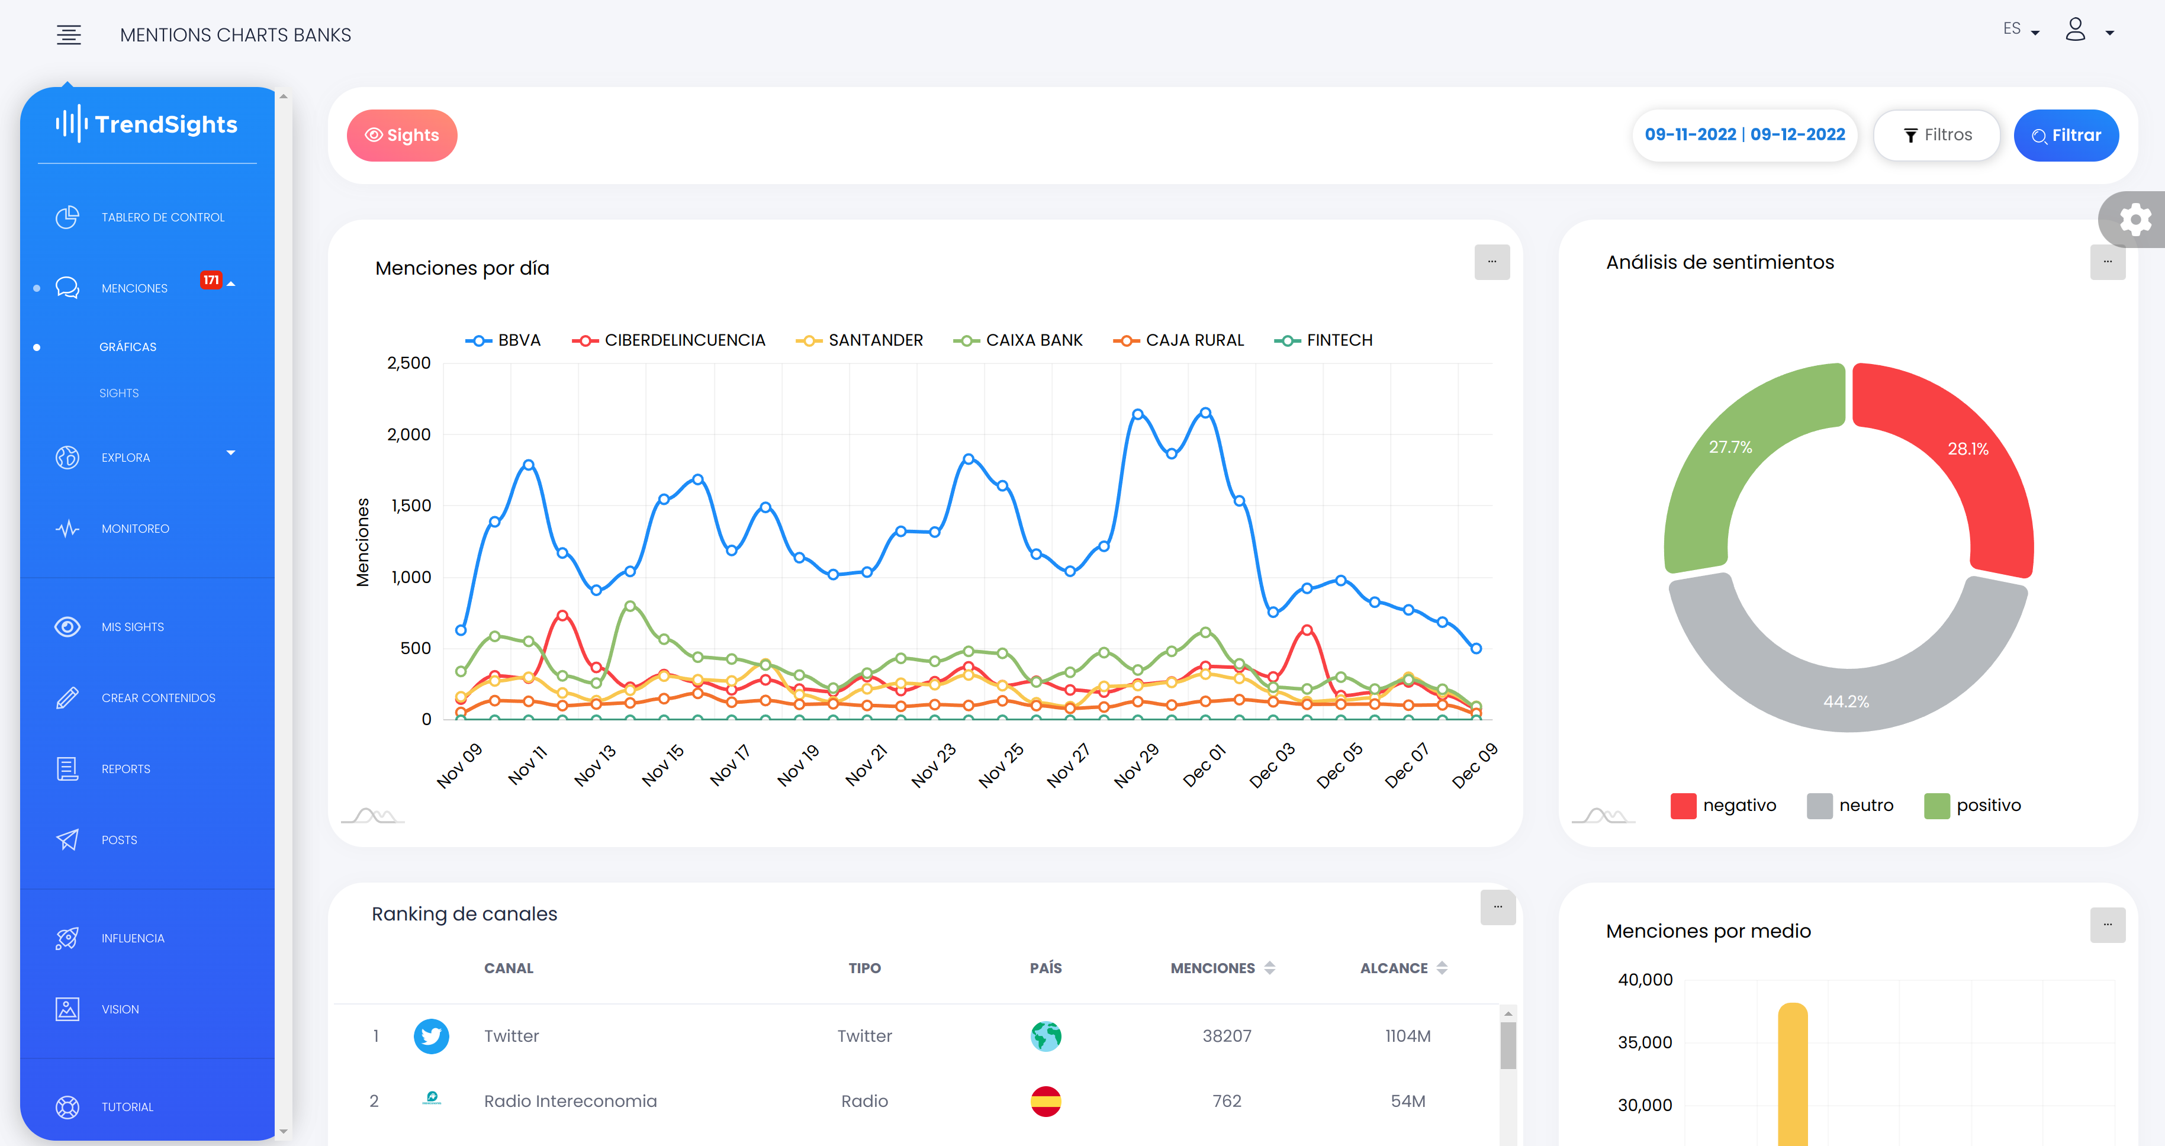Viewport: 2165px width, 1146px height.
Task: Toggle SANTANDER series in legend
Action: tap(859, 340)
